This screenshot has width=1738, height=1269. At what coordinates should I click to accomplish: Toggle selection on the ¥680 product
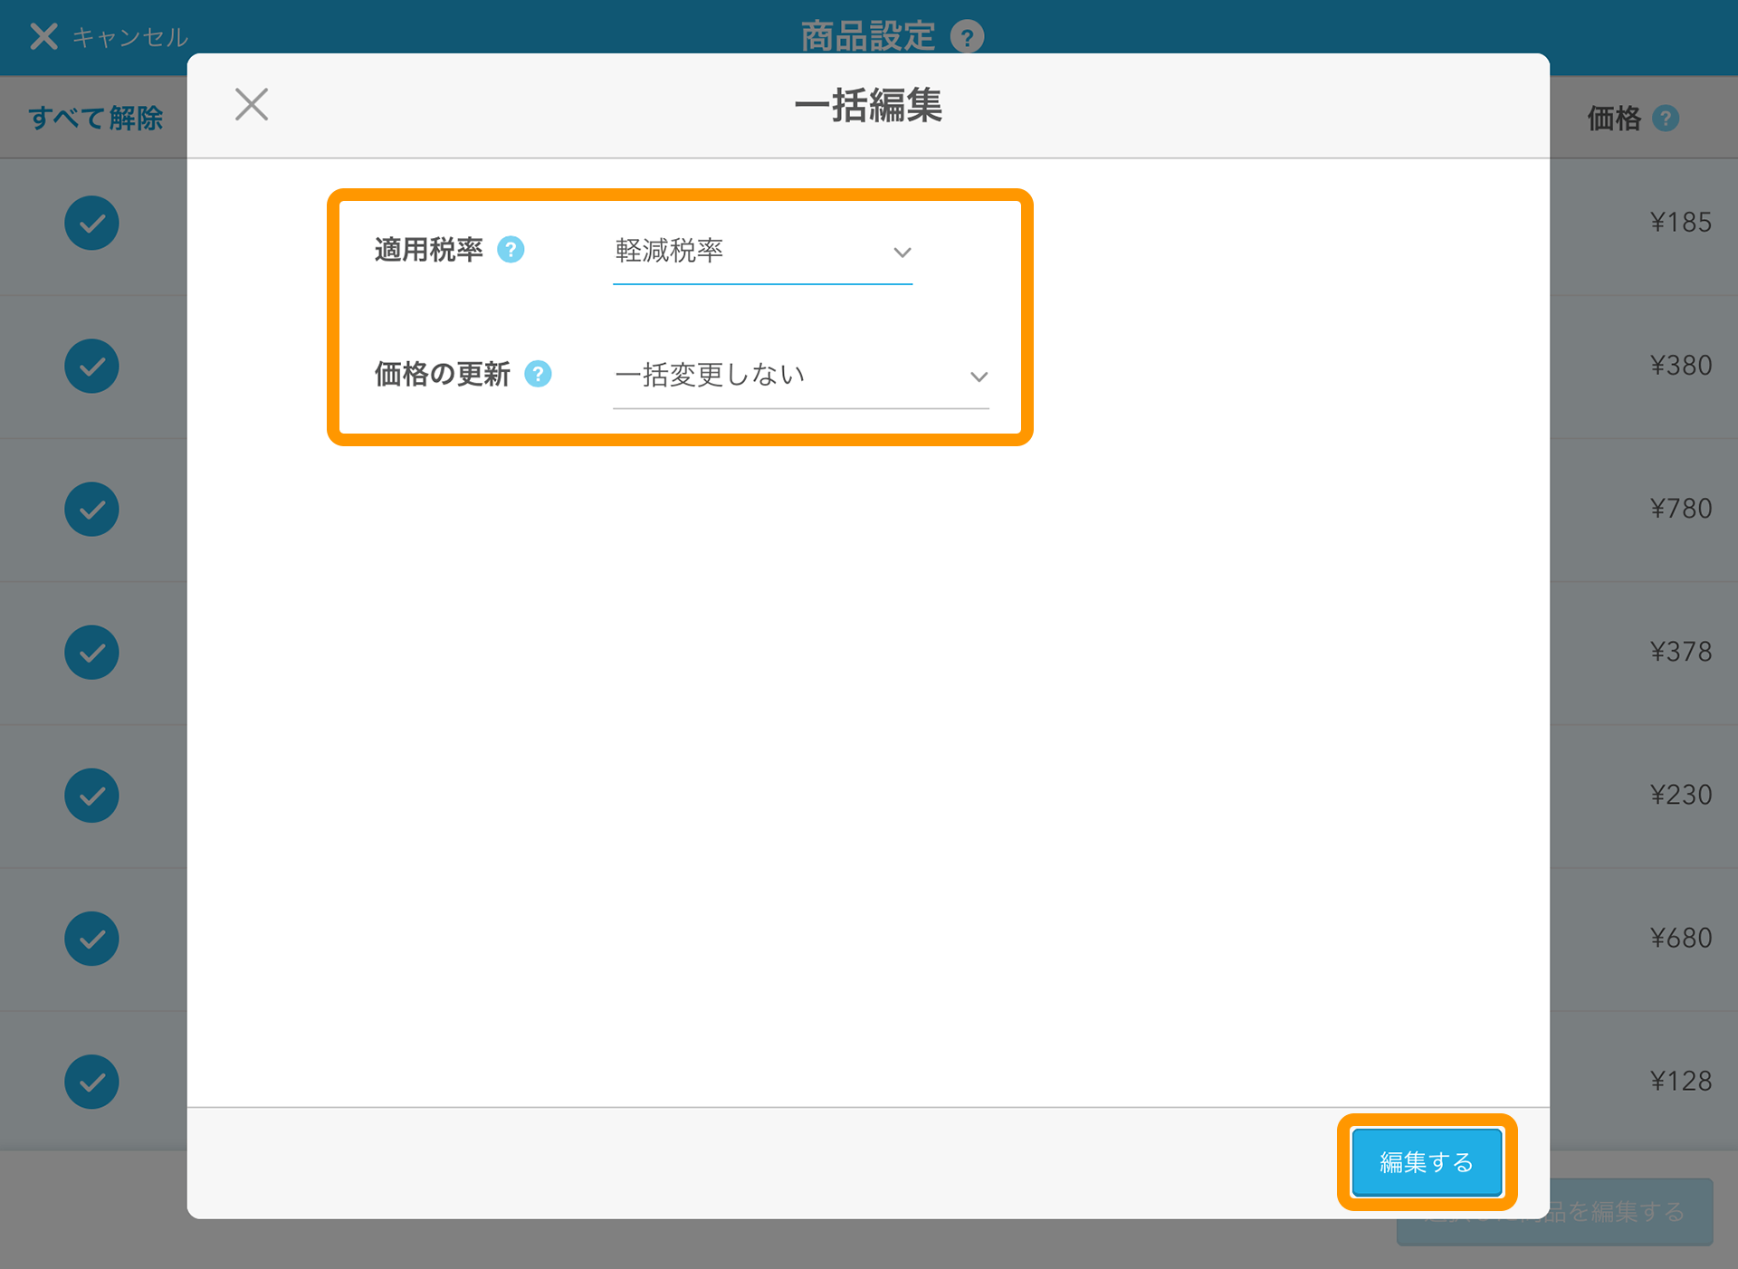pyautogui.click(x=91, y=939)
